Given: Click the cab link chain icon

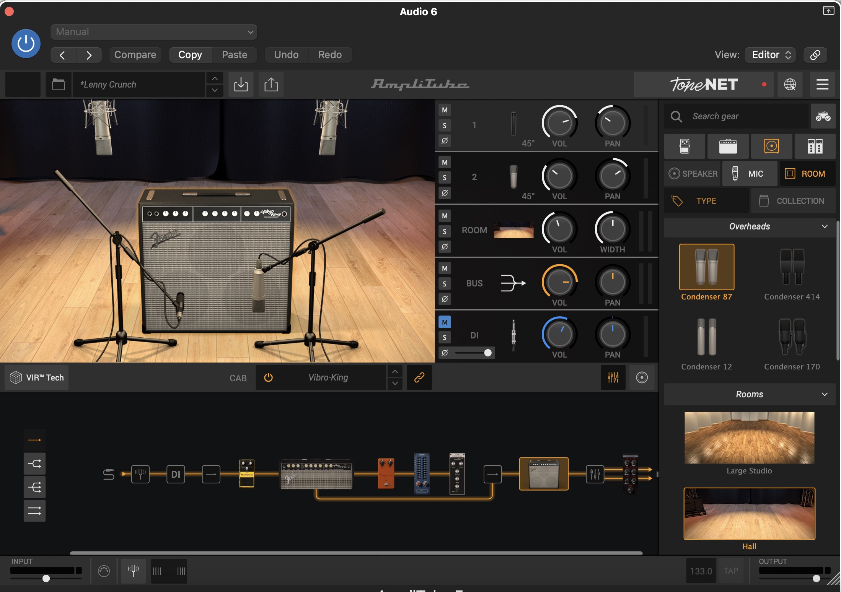Looking at the screenshot, I should pos(419,377).
